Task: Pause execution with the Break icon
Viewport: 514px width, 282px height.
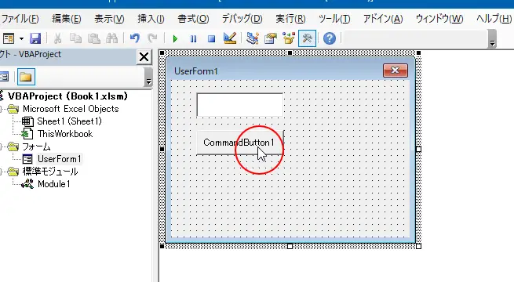Action: [193, 39]
